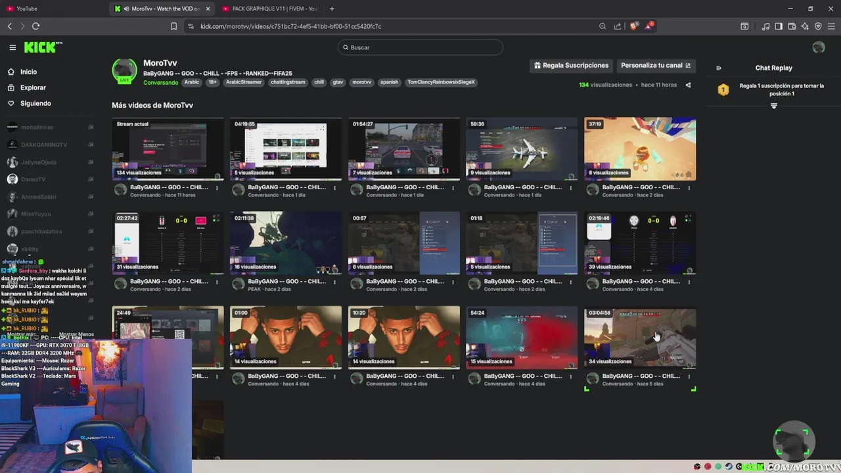Open the user profile avatar top right

(819, 47)
